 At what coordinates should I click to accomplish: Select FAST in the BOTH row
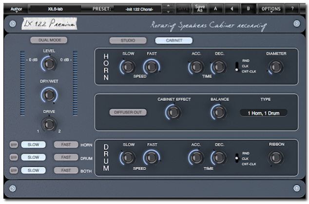66,170
